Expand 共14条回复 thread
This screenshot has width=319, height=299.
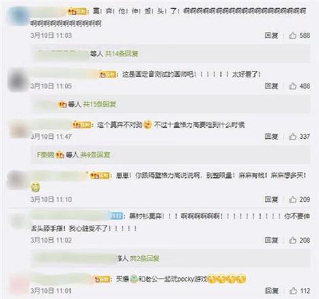tap(121, 54)
